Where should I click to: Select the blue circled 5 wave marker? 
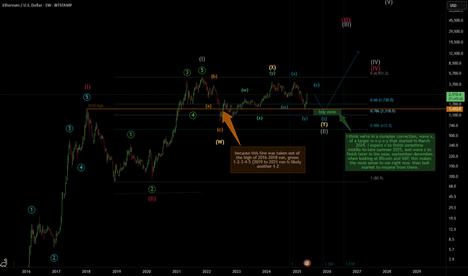(x=86, y=97)
